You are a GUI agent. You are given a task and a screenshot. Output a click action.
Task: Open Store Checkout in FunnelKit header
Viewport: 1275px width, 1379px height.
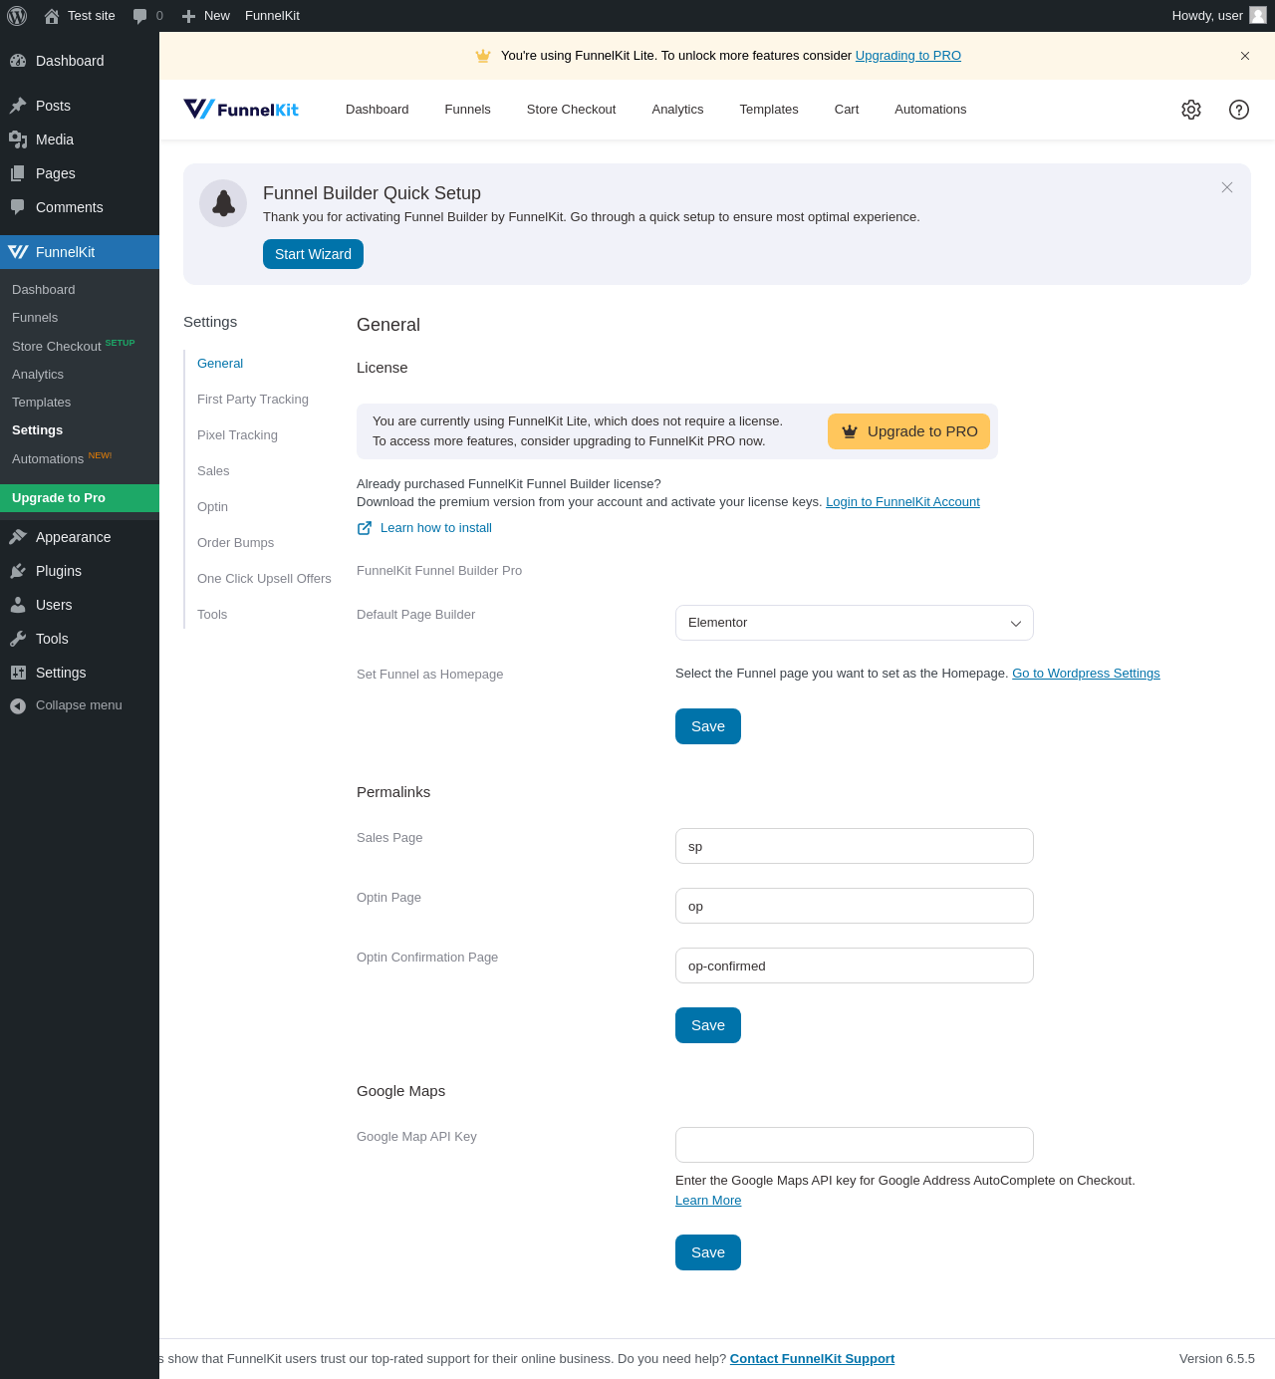pyautogui.click(x=571, y=110)
